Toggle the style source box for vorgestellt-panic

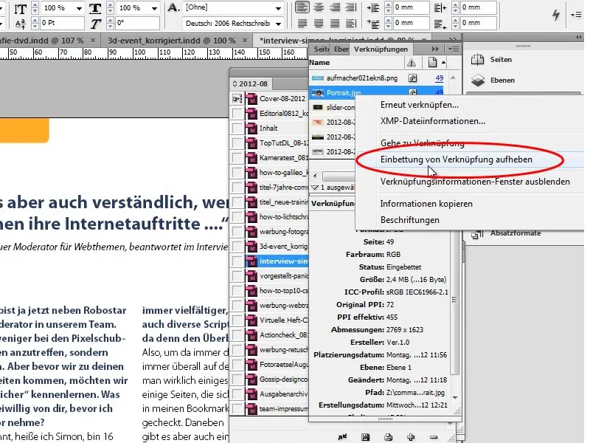(237, 275)
